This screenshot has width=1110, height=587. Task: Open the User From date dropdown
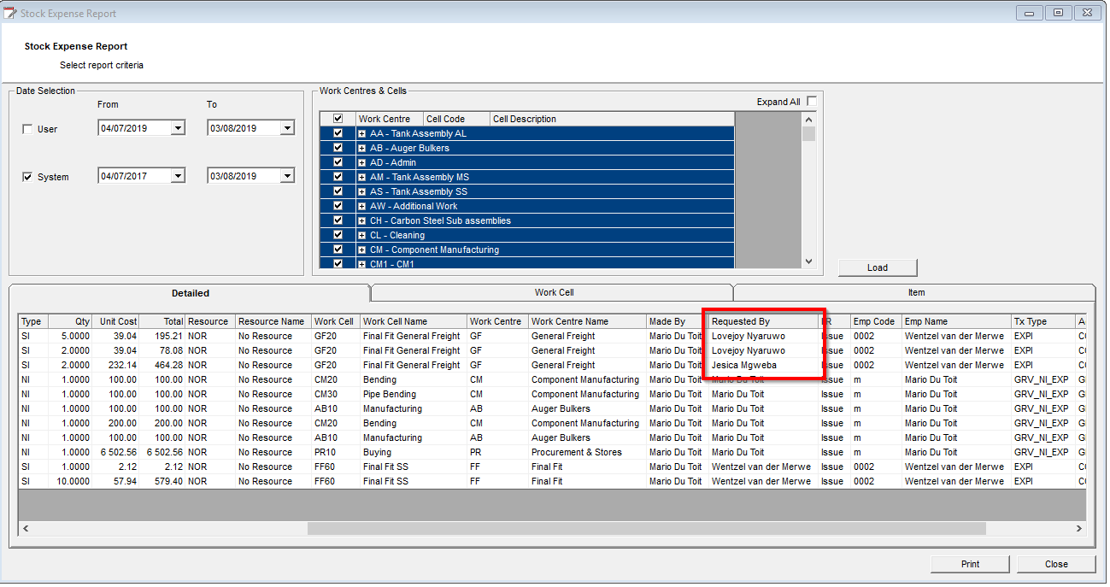tap(178, 129)
